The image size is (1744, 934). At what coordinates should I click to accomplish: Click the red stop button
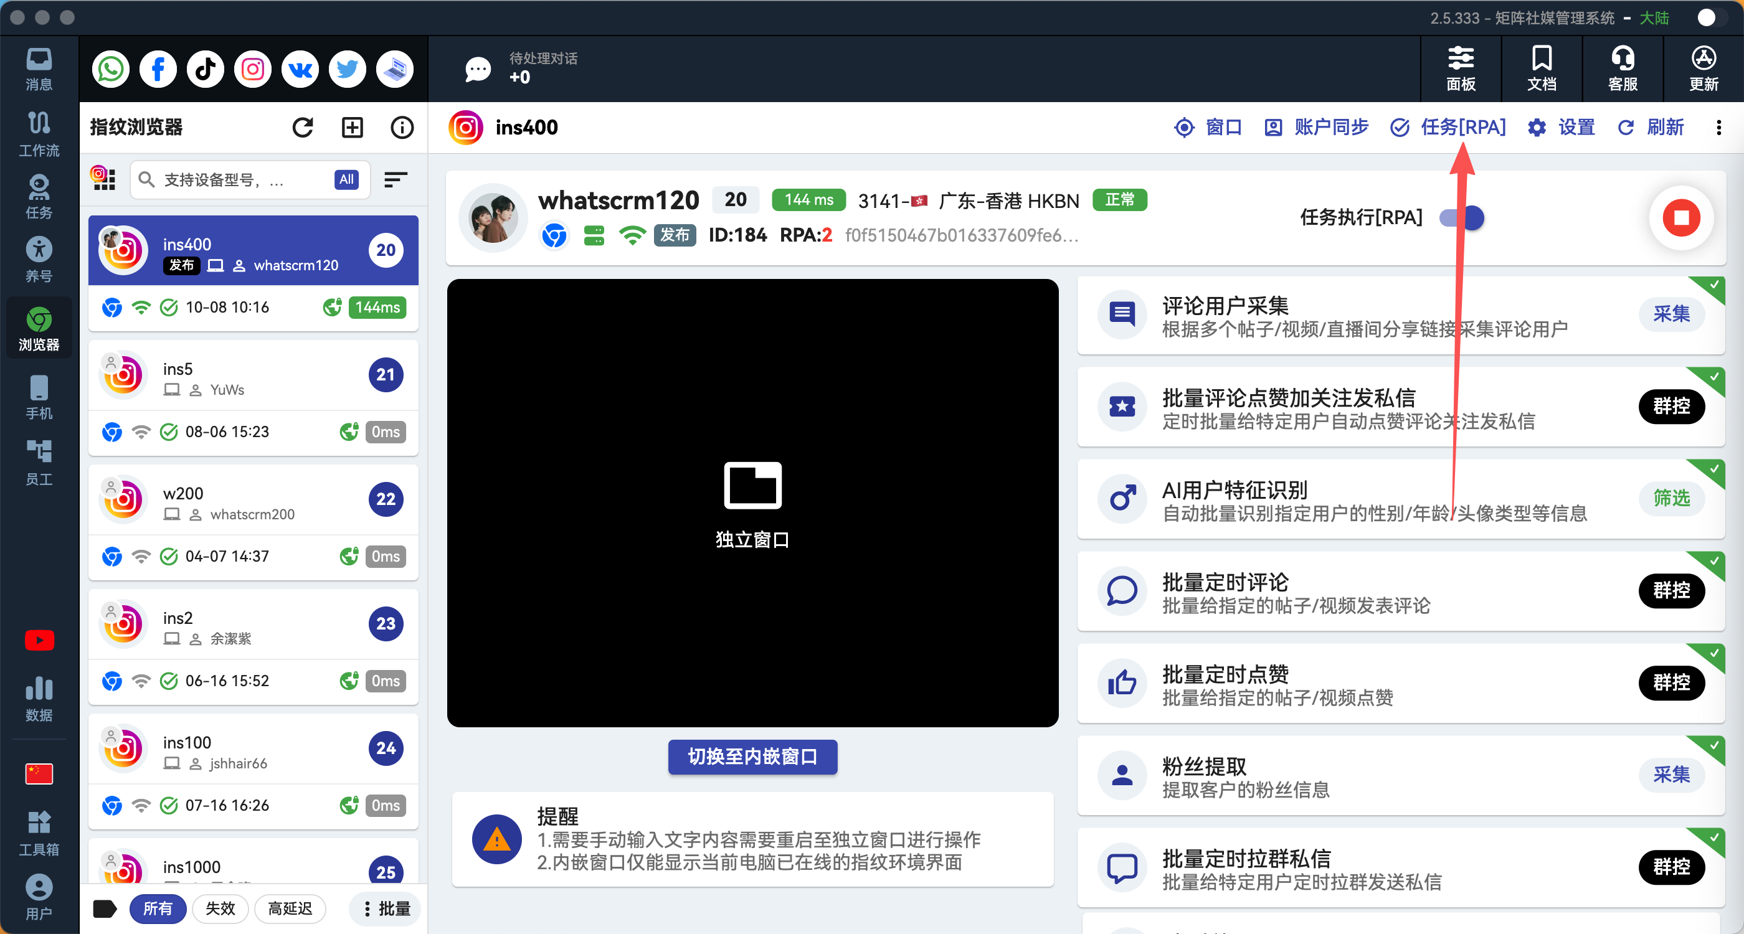(x=1680, y=218)
